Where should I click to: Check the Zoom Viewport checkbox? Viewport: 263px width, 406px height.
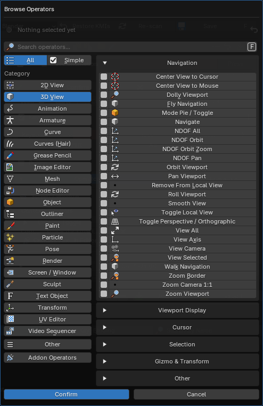tap(104, 294)
